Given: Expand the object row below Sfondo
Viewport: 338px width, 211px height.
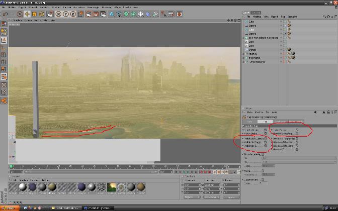Looking at the screenshot, I should (x=243, y=54).
